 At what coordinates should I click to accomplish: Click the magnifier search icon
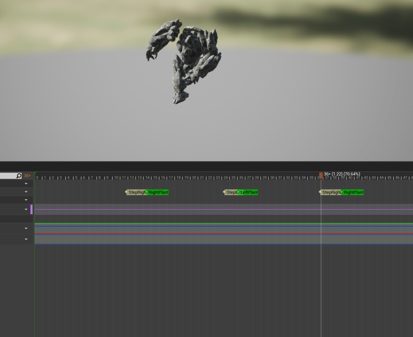pos(19,176)
